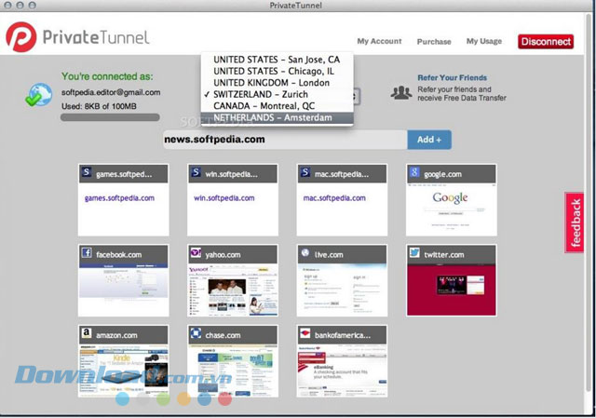Click the blue Add + button
Viewport: 596px width, 418px height.
[429, 140]
